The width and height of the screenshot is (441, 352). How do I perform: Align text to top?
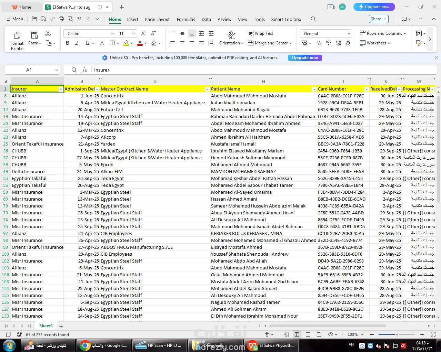click(x=173, y=33)
